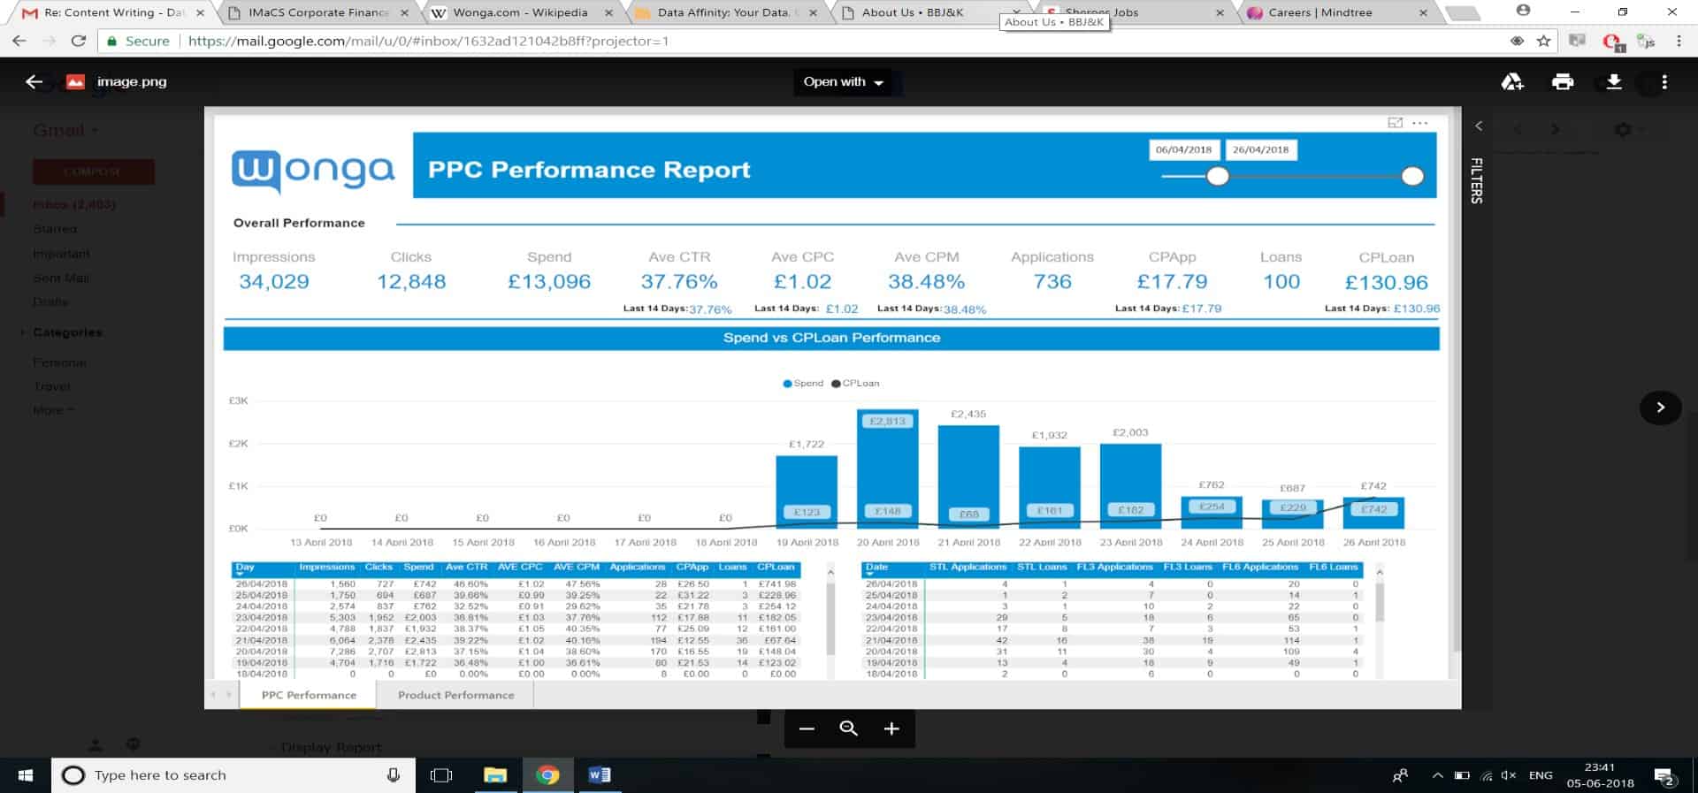Click the Cortana microphone icon
The image size is (1698, 793).
(x=394, y=775)
